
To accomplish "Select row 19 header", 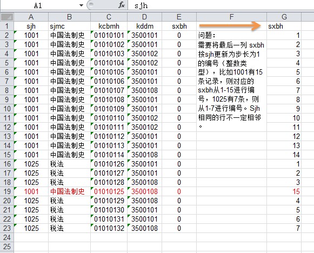I will click(x=7, y=191).
